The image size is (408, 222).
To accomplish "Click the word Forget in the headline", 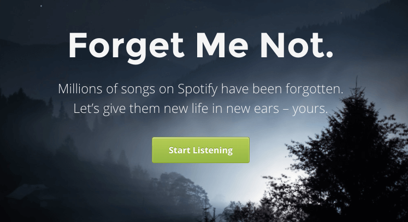I will point(127,47).
